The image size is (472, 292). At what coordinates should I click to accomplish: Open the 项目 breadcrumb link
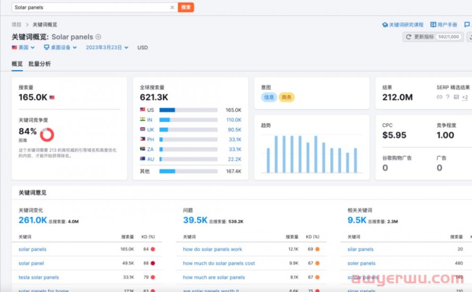click(x=17, y=25)
